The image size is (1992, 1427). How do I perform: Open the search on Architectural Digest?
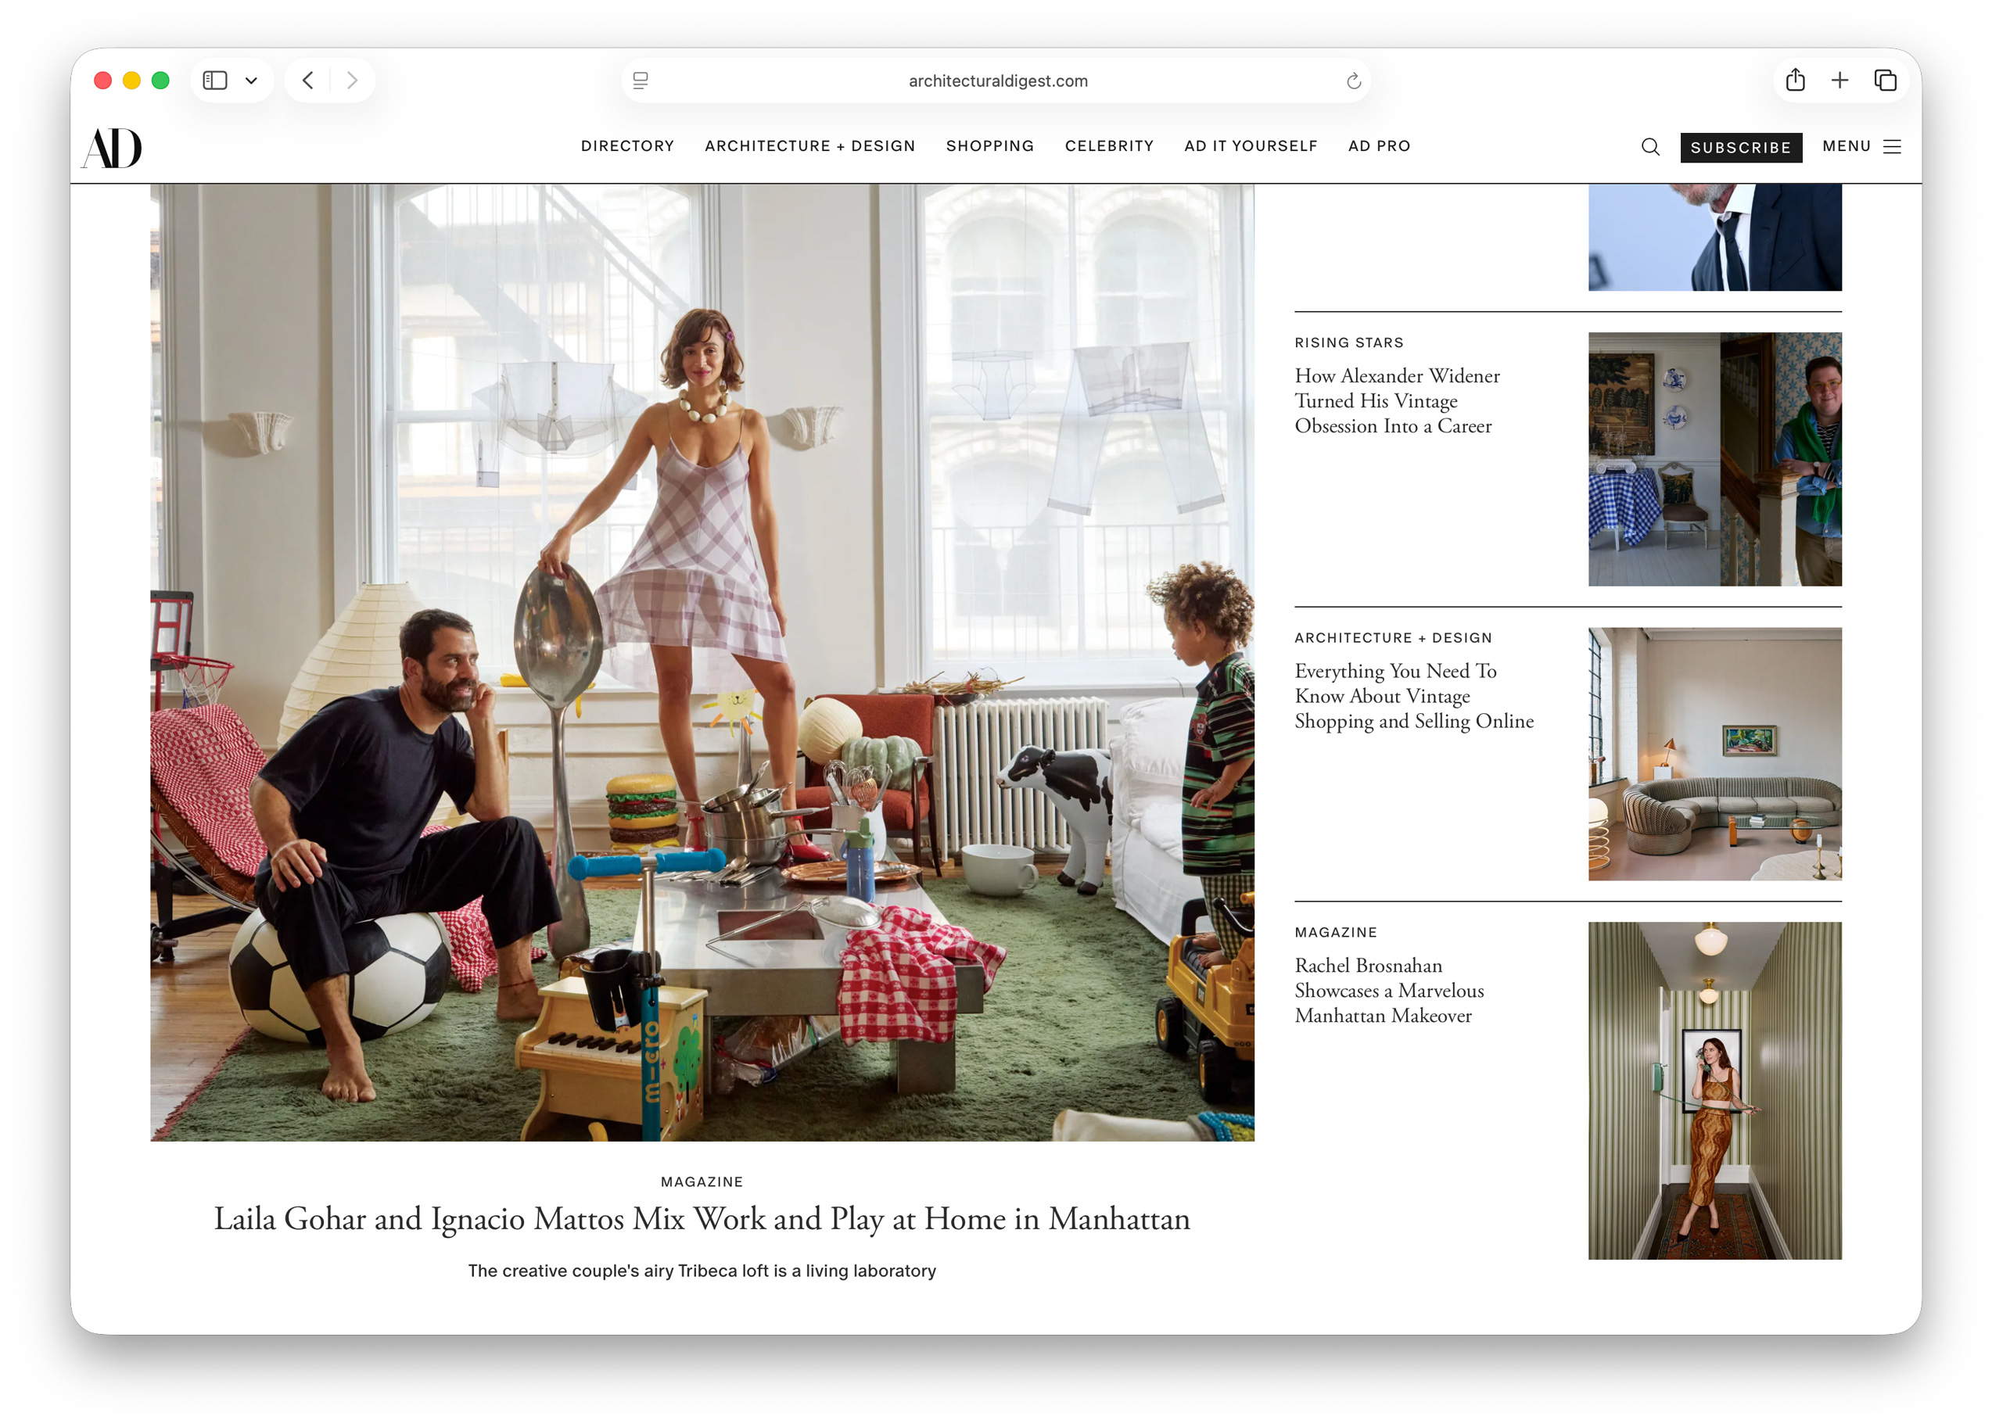tap(1650, 147)
